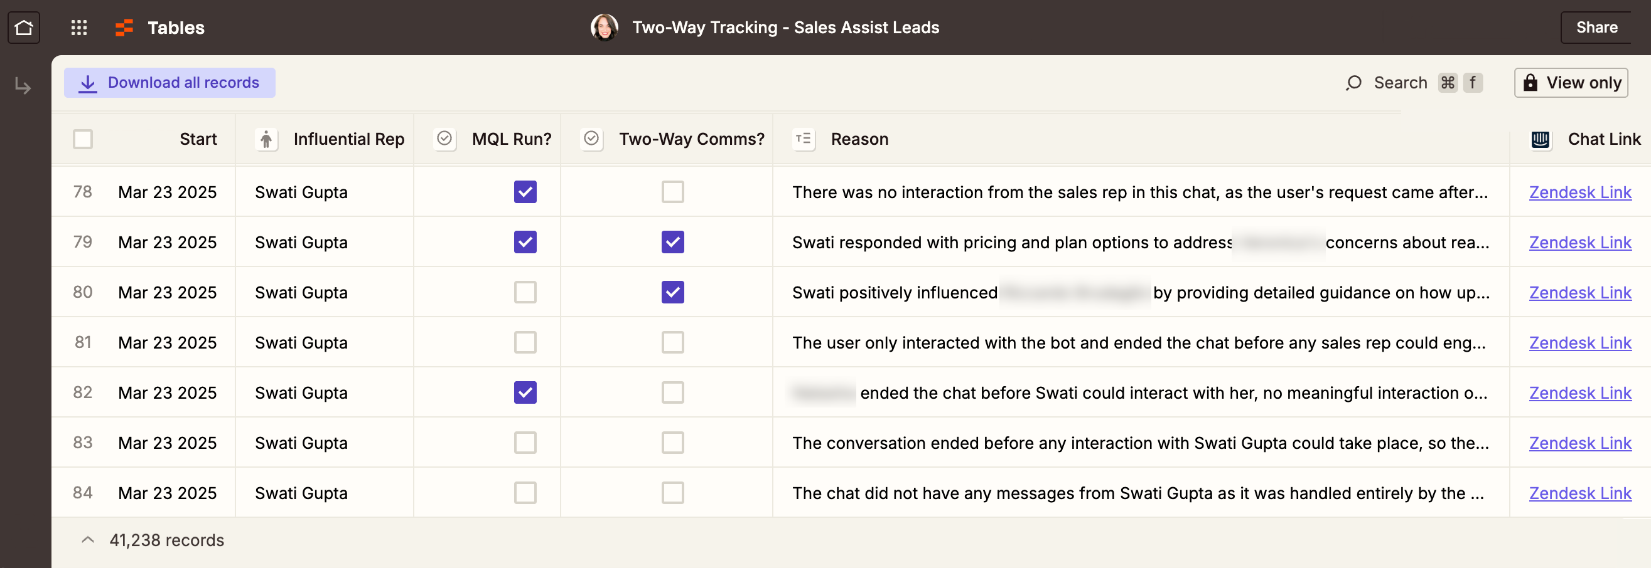Image resolution: width=1651 pixels, height=568 pixels.
Task: Click the home icon
Action: click(x=24, y=28)
